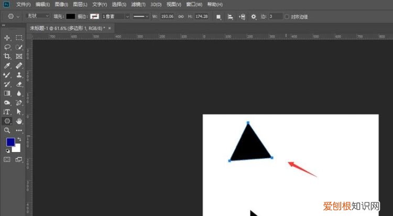Screen dimensions: 393x216
Task: Enable the 对齐边缘 checkbox
Action: pyautogui.click(x=287, y=17)
